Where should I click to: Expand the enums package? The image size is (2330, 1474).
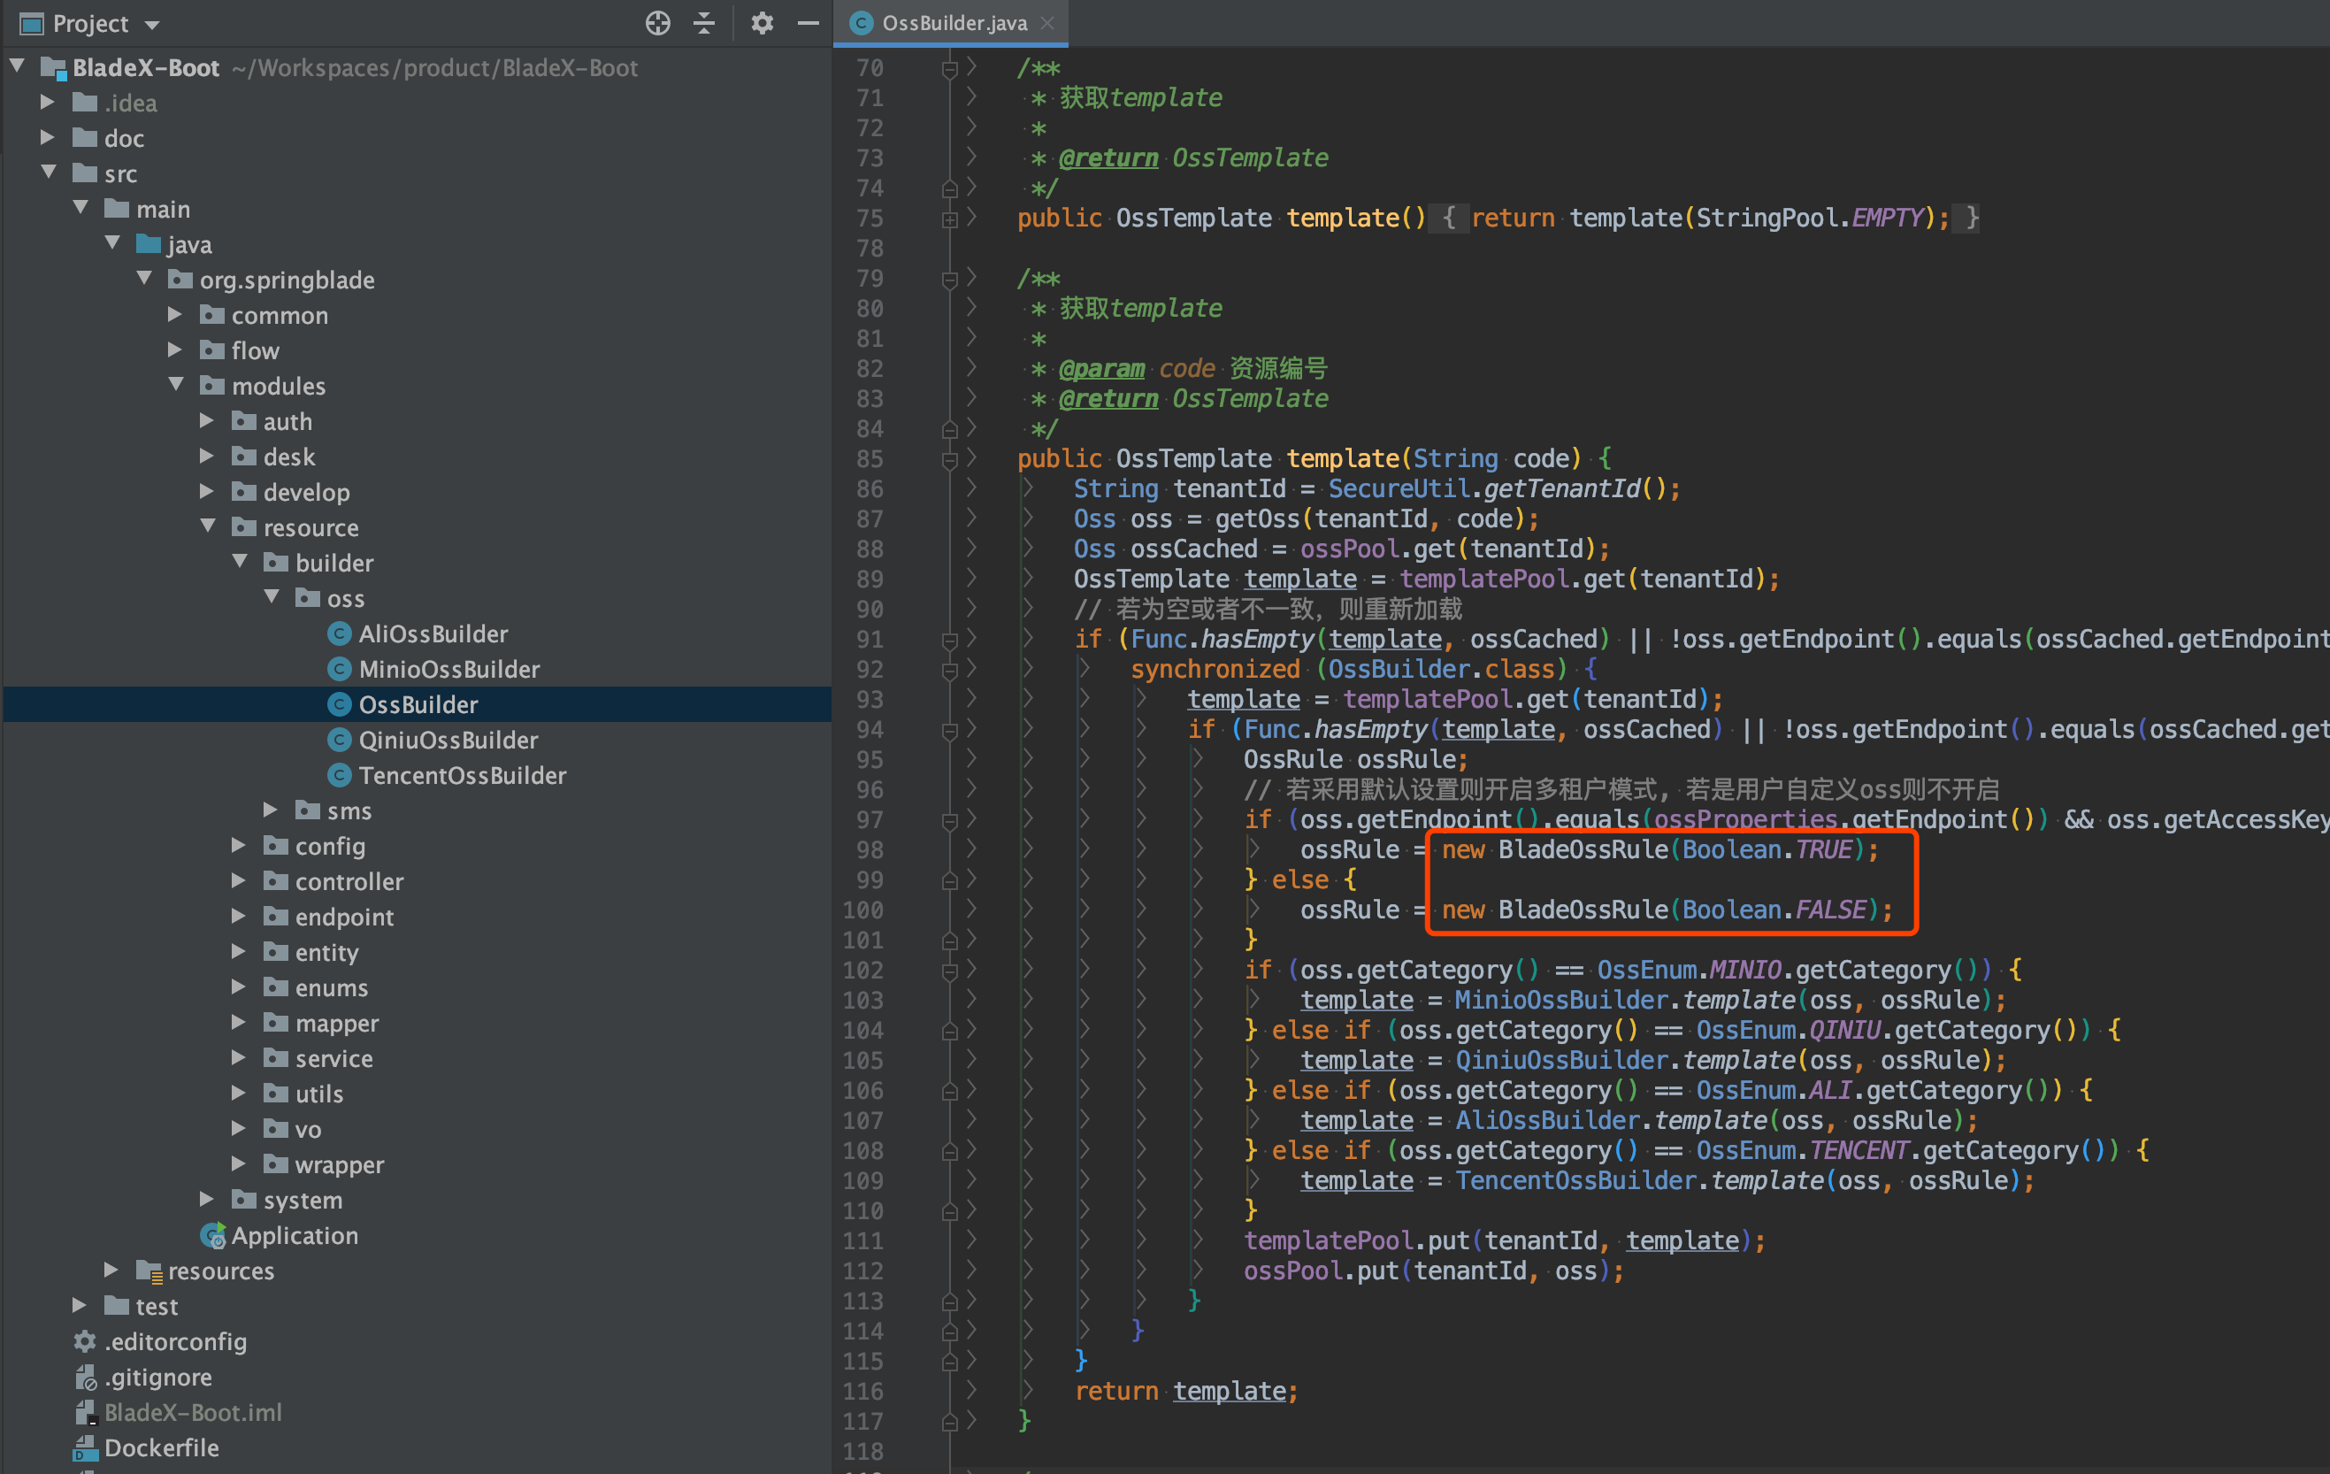coord(239,987)
